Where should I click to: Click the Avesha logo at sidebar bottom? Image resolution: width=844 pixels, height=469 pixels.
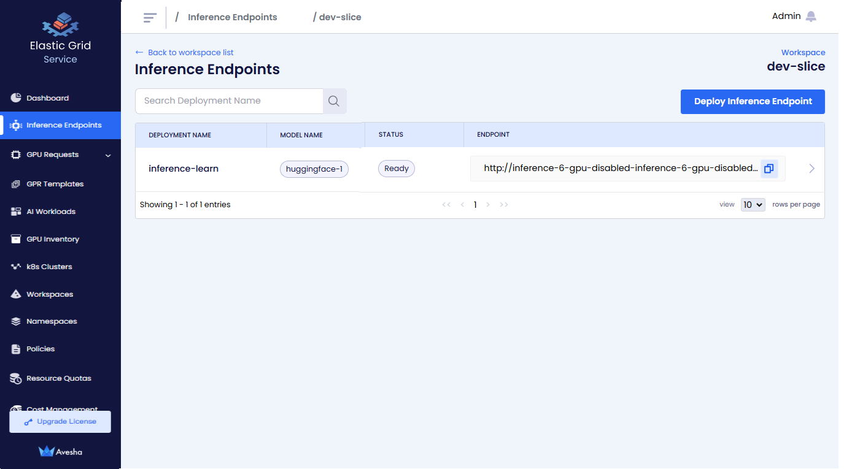pyautogui.click(x=60, y=451)
